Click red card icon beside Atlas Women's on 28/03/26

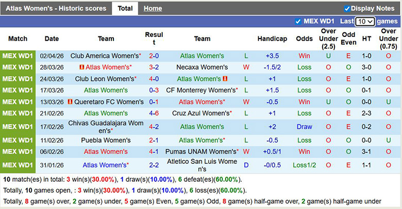tap(82, 67)
